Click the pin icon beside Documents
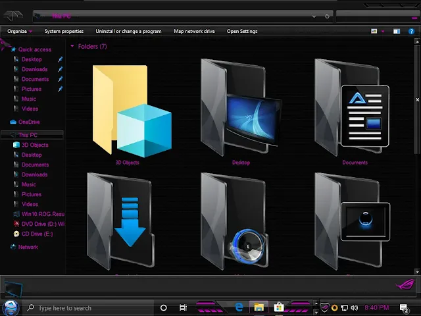 tap(61, 79)
